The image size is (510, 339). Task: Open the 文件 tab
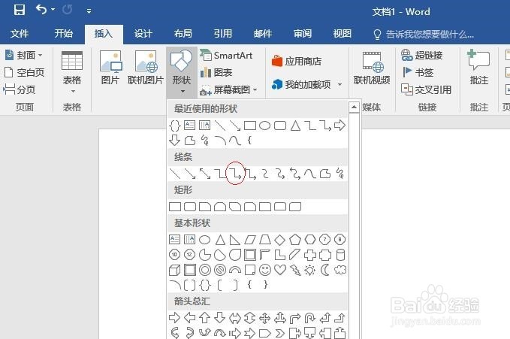click(x=20, y=34)
